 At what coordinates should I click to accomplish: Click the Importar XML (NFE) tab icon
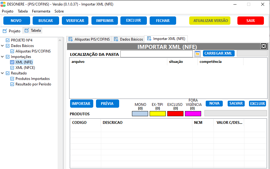click(x=149, y=39)
